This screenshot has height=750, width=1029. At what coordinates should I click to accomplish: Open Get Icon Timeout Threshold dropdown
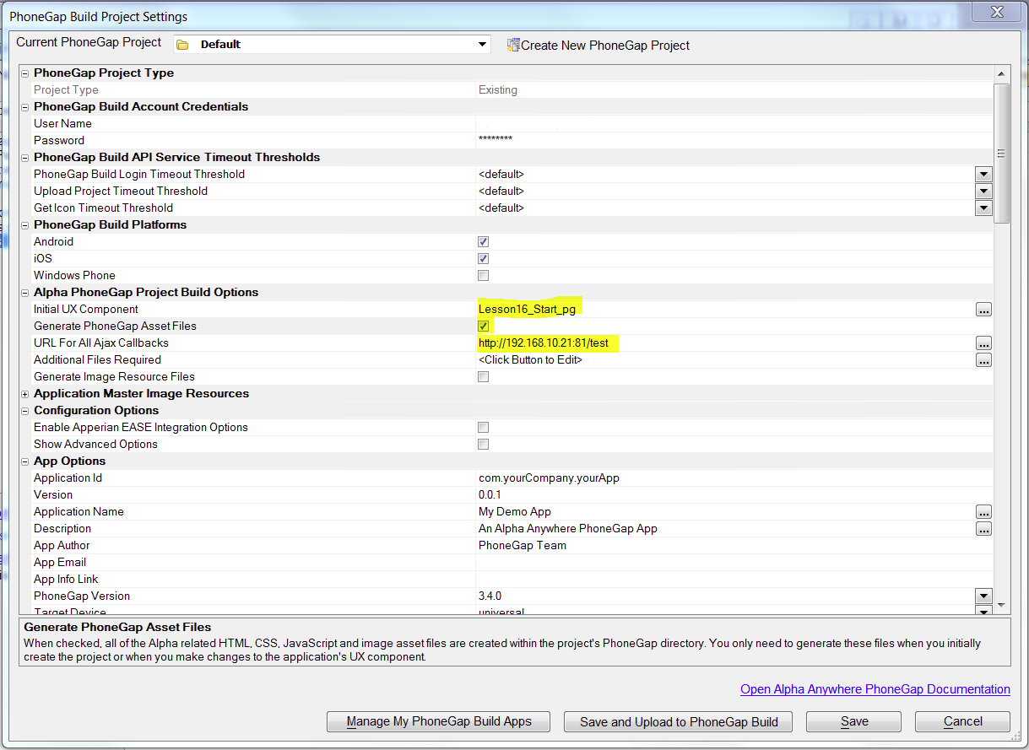coord(983,208)
